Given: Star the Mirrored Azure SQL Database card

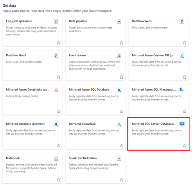Looking at the screenshot, I should [x=122, y=111].
